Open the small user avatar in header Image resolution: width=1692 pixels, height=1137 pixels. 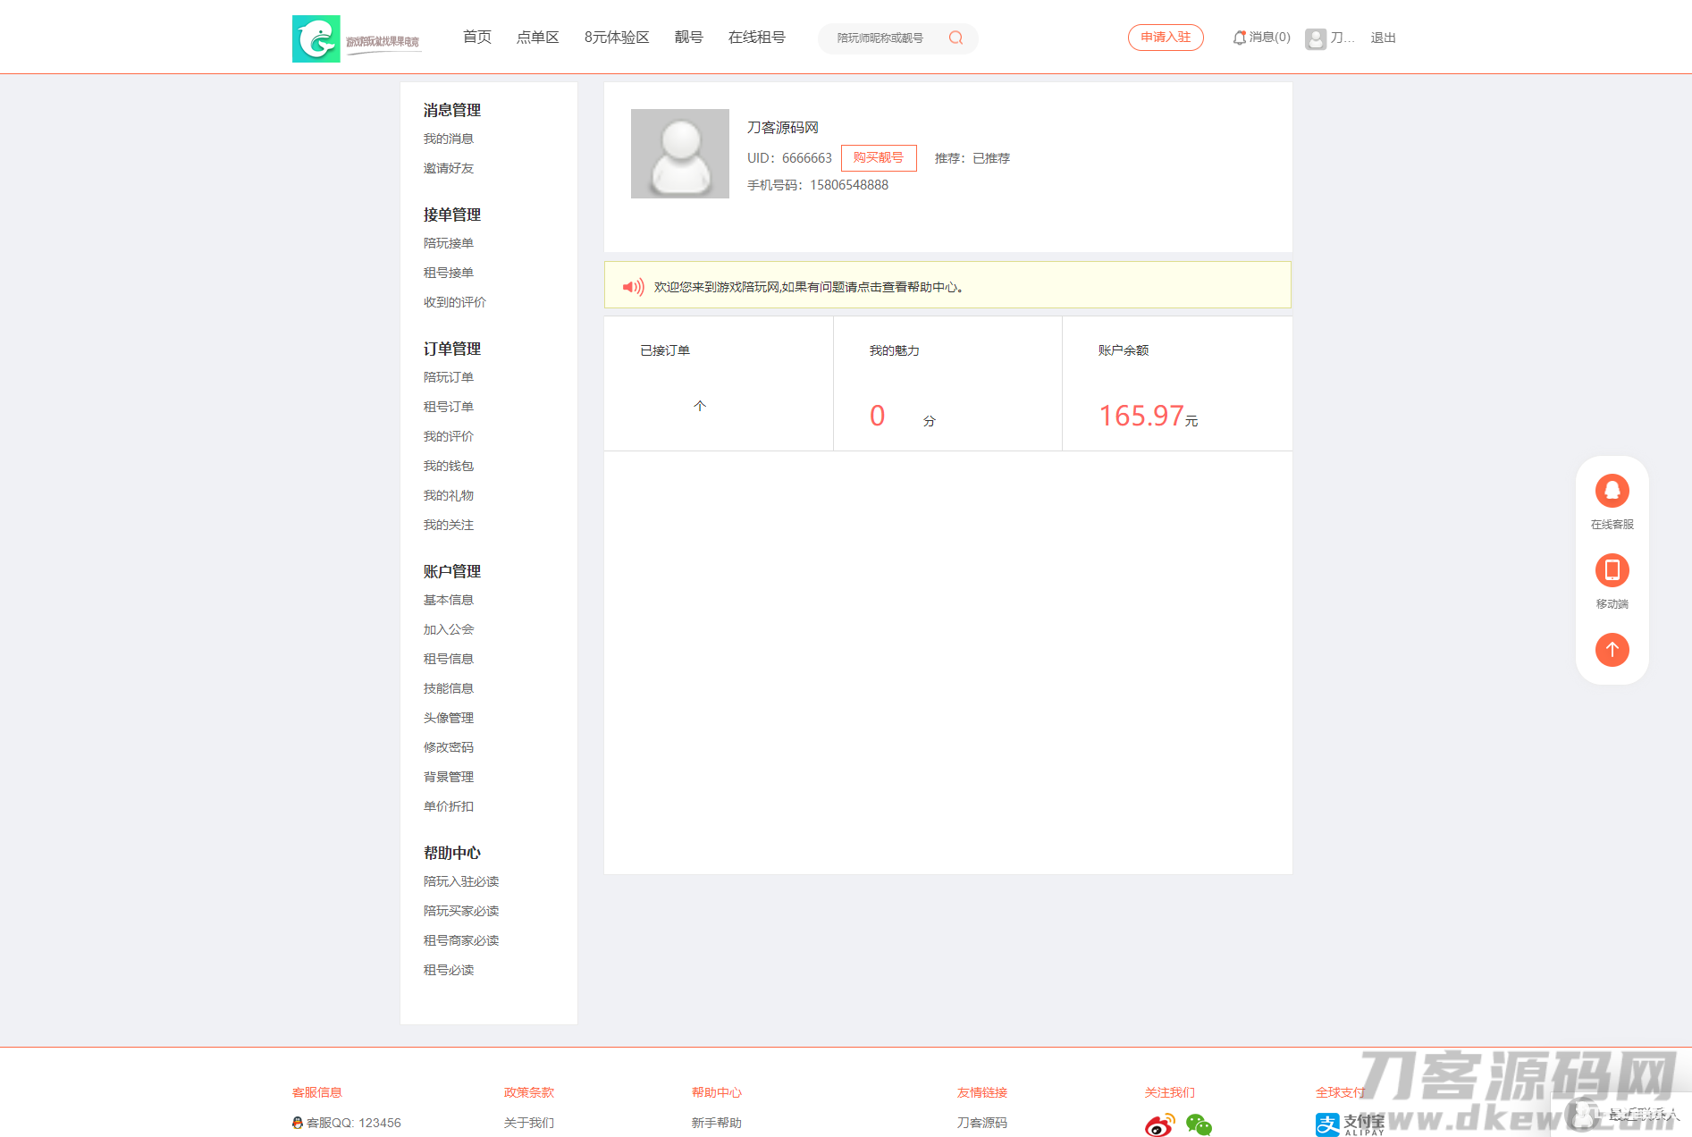click(x=1315, y=38)
